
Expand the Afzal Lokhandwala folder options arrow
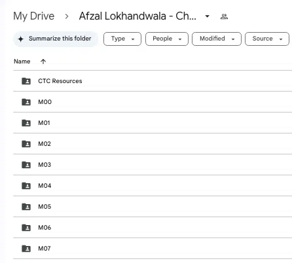208,16
